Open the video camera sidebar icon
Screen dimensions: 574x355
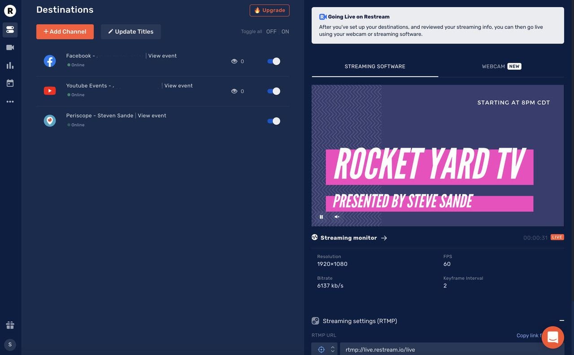click(x=10, y=47)
